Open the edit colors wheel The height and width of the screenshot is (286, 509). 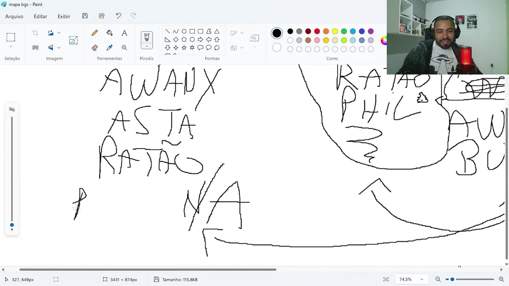pos(384,40)
